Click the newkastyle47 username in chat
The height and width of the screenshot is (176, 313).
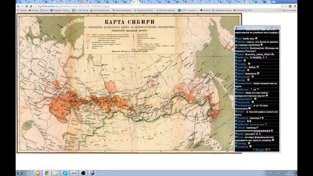pyautogui.click(x=245, y=106)
